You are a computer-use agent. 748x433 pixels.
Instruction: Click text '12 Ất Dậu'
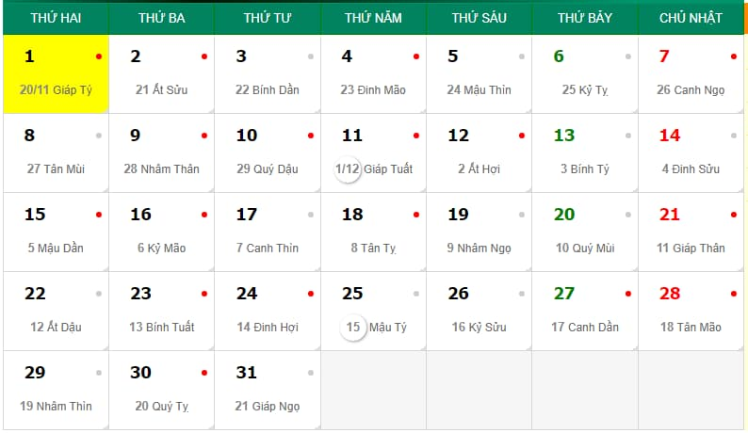point(56,328)
